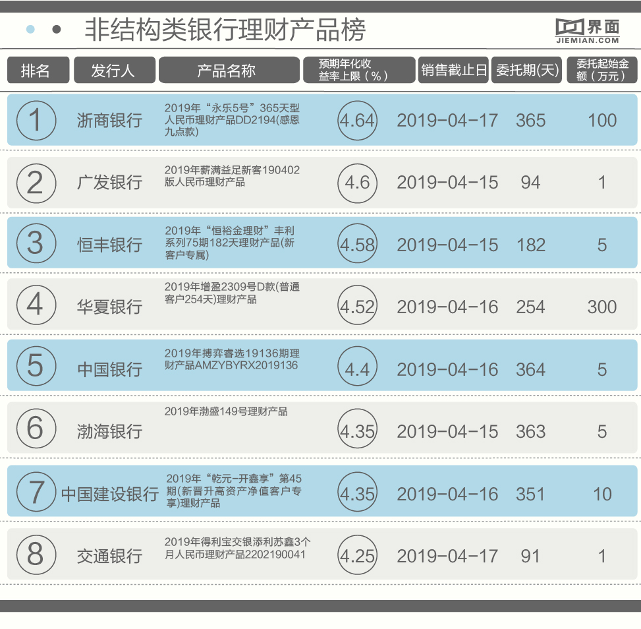Select the issuer 浙商银行

pyautogui.click(x=109, y=121)
